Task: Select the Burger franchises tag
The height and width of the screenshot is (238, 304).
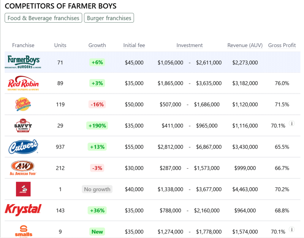Action: 109,18
